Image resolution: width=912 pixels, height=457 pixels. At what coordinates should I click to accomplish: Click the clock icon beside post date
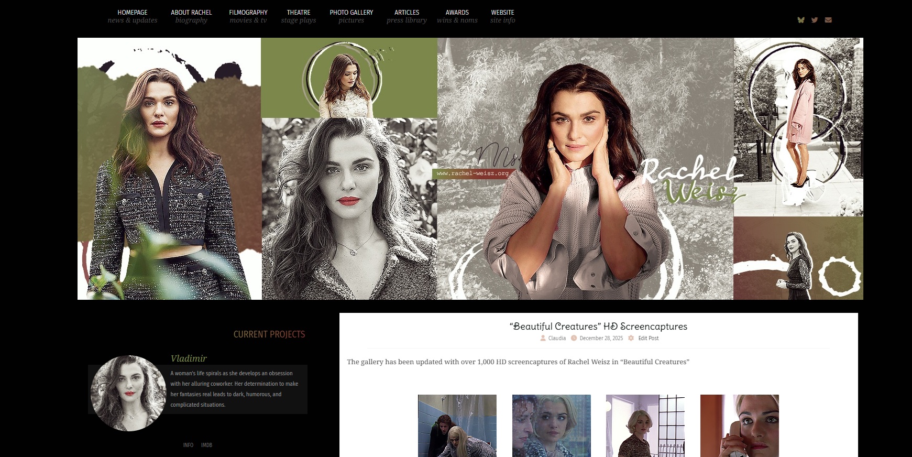coord(574,338)
